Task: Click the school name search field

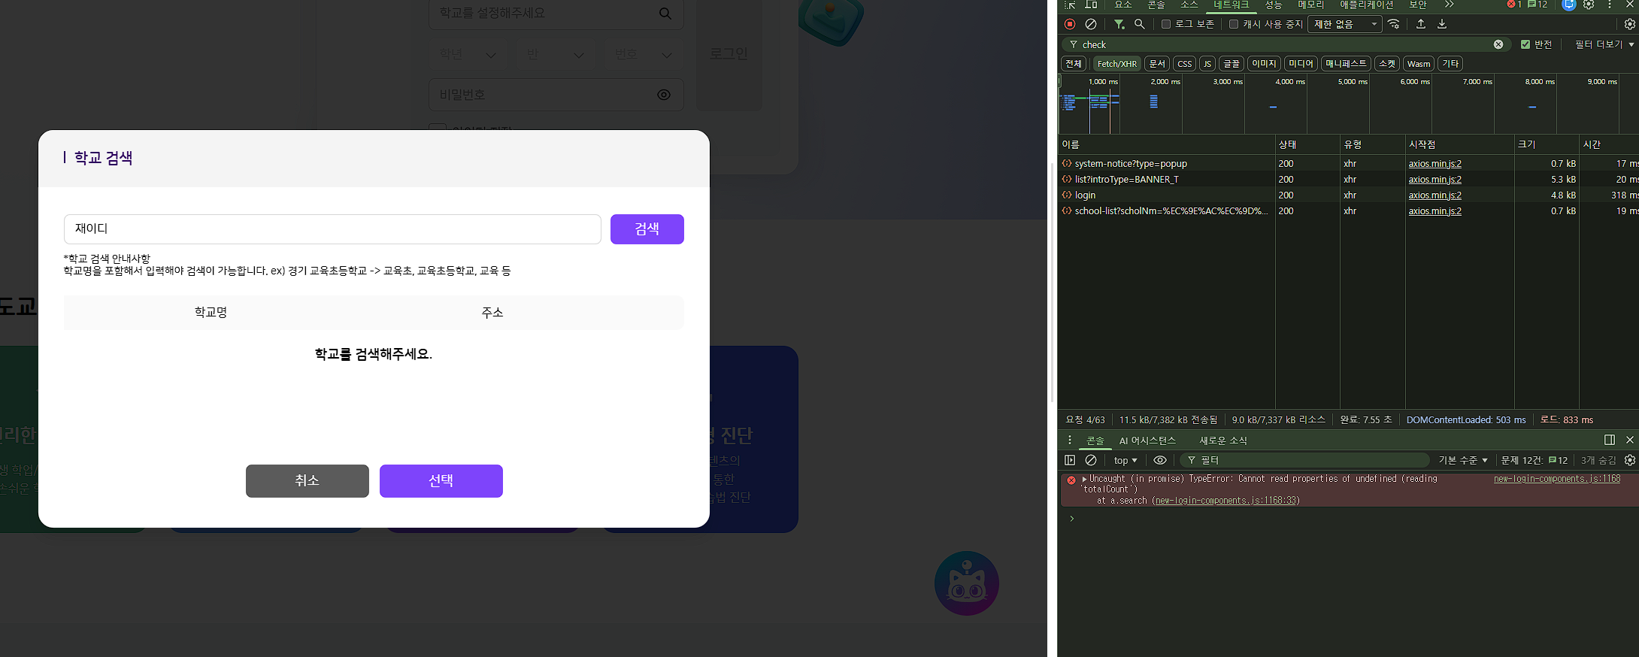Action: (x=332, y=229)
